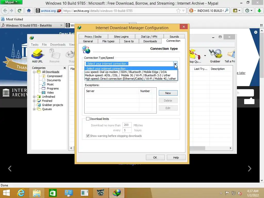The image size is (264, 198).
Task: Expand the Finished category
Action: [34, 101]
